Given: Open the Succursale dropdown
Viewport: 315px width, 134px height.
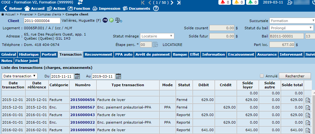Looking at the screenshot, I should 292,21.
